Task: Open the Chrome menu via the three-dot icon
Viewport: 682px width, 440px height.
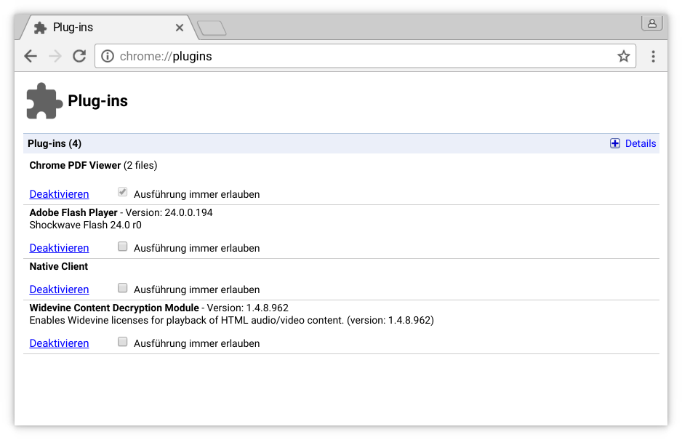Action: [x=653, y=56]
